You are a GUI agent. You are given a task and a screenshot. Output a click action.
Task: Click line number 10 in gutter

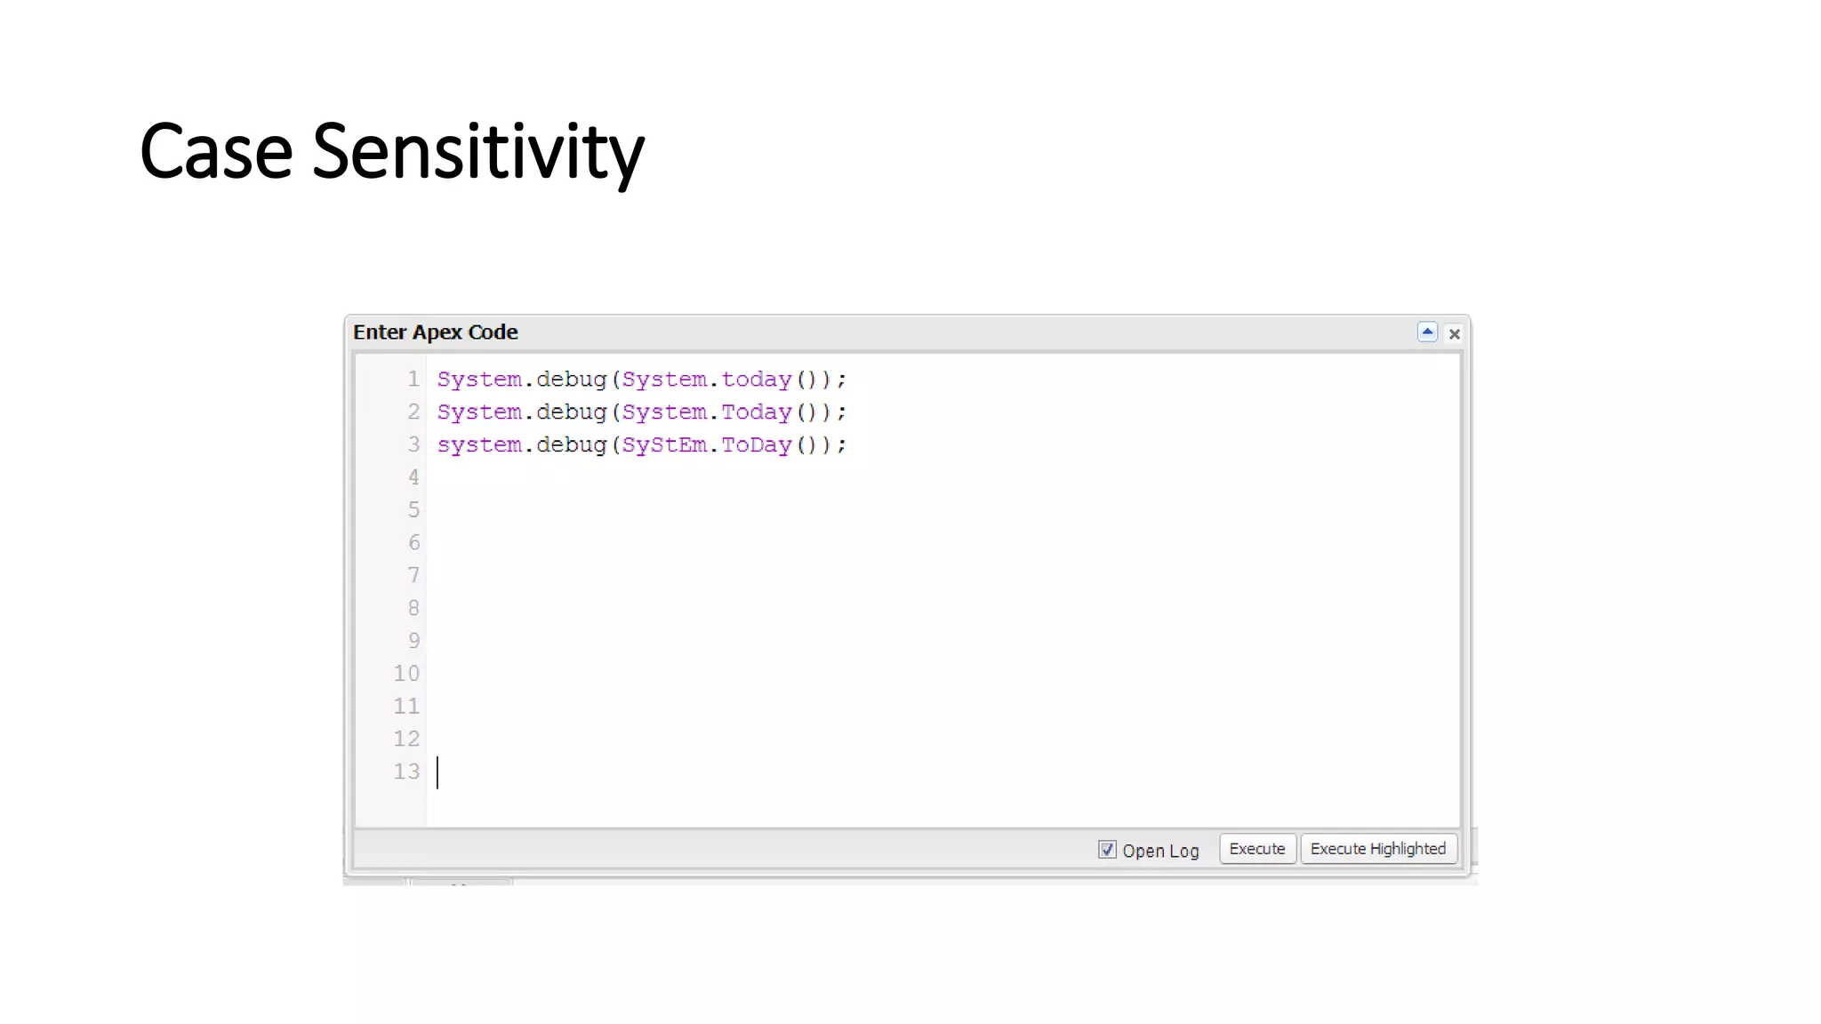(x=406, y=674)
